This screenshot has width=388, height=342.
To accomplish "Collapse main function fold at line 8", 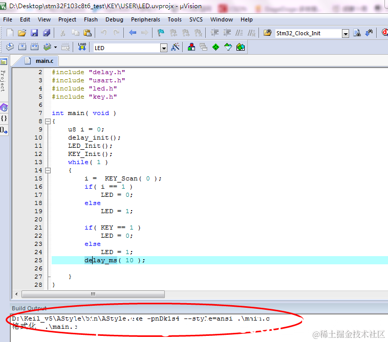I will (48, 121).
